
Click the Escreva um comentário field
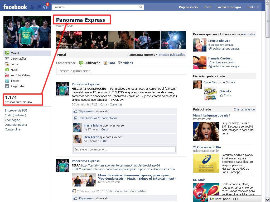pyautogui.click(x=124, y=149)
